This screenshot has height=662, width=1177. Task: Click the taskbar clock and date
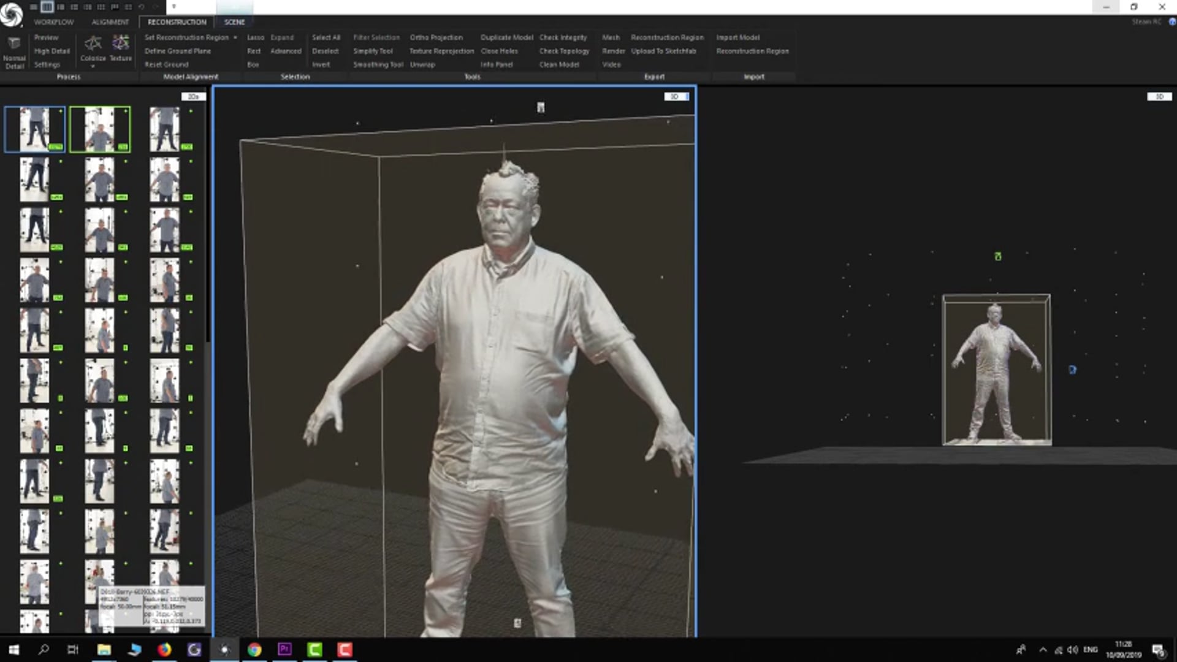tap(1123, 650)
